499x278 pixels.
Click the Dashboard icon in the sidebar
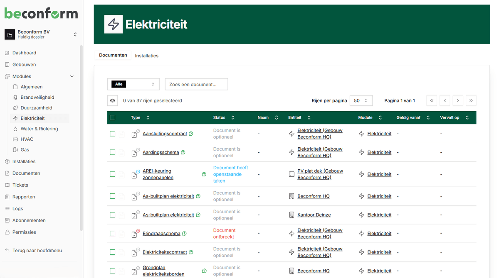[7, 53]
